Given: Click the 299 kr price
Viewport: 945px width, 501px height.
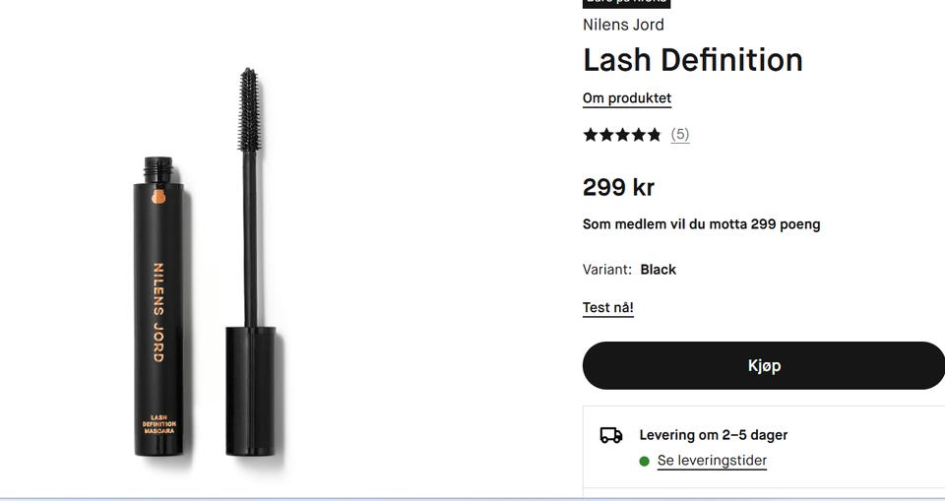Looking at the screenshot, I should point(618,187).
